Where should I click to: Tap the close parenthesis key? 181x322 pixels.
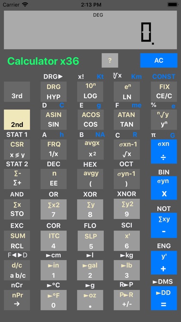coord(127,179)
